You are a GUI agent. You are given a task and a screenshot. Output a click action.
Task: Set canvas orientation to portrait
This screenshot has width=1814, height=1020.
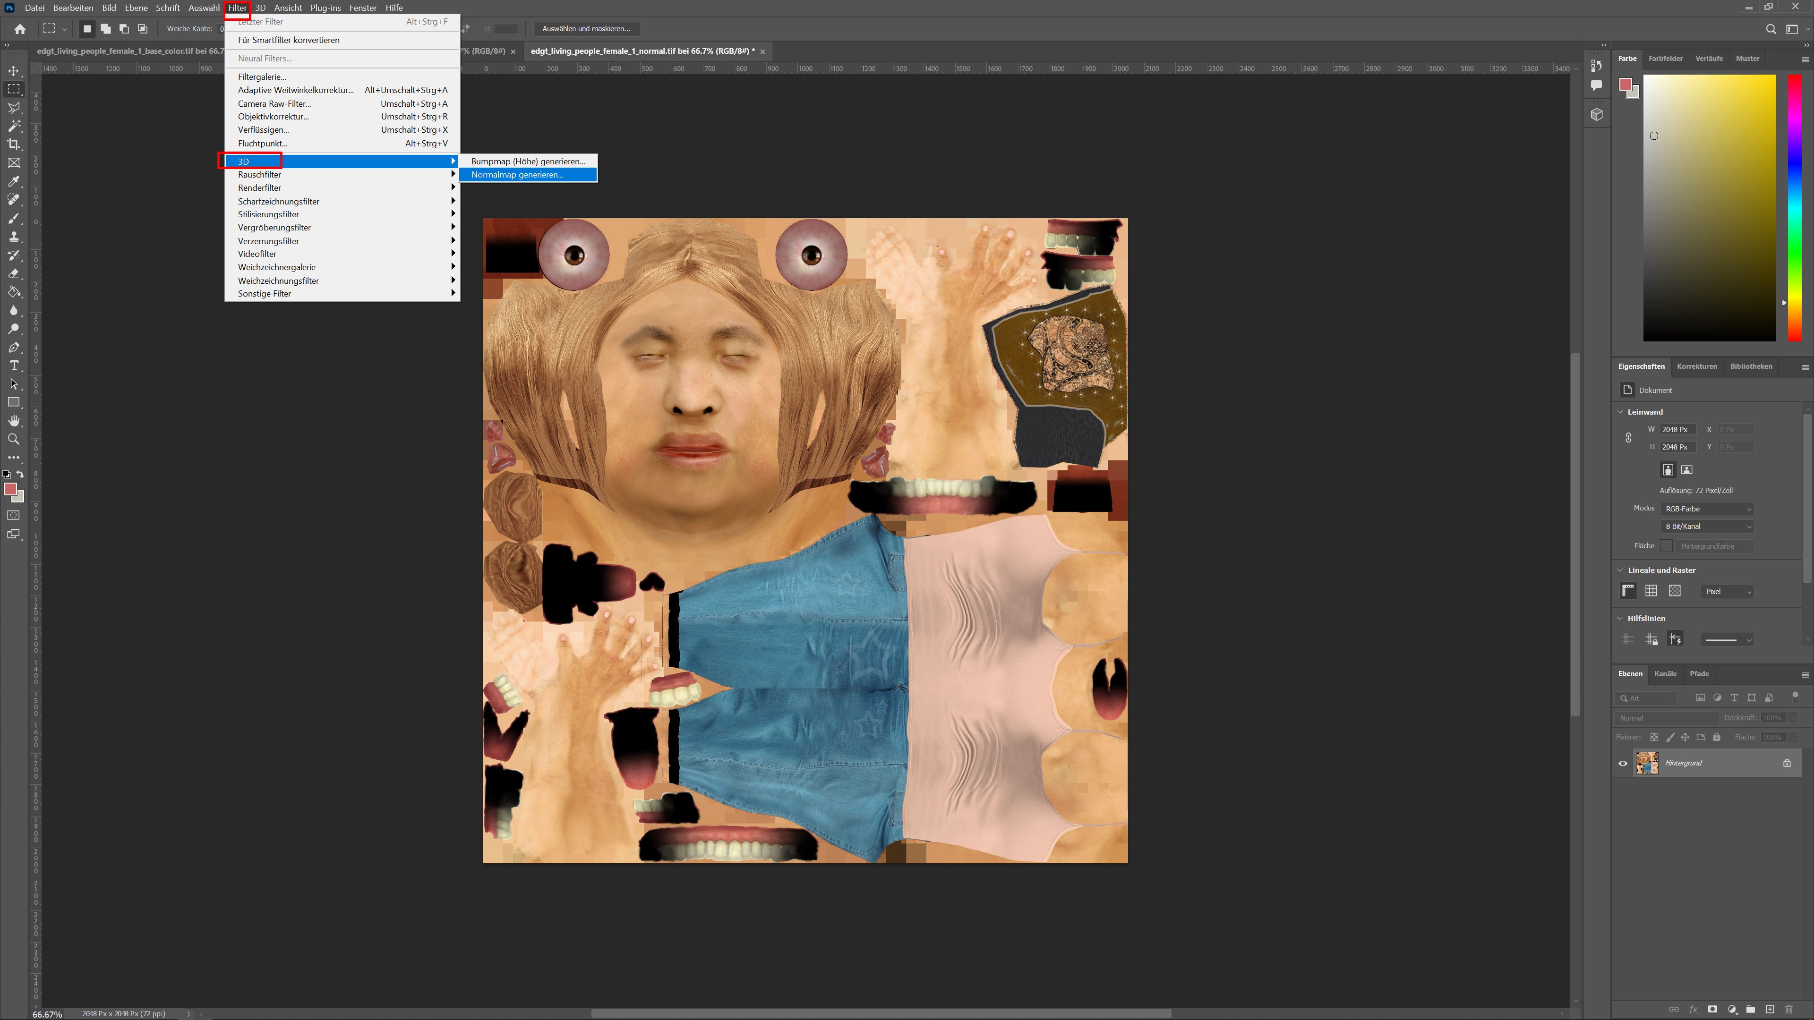[1668, 469]
